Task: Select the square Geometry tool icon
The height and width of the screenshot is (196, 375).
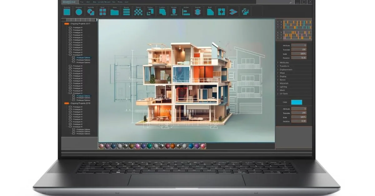Action: pyautogui.click(x=67, y=12)
